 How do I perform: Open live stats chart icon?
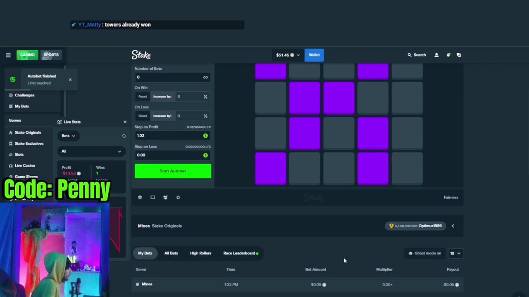click(x=165, y=197)
